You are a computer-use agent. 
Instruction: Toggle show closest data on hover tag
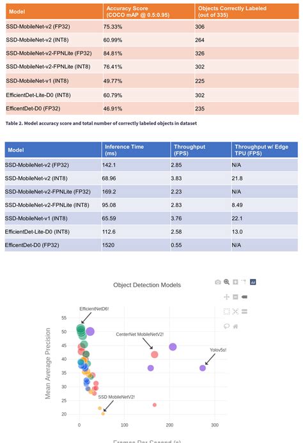coord(244,297)
